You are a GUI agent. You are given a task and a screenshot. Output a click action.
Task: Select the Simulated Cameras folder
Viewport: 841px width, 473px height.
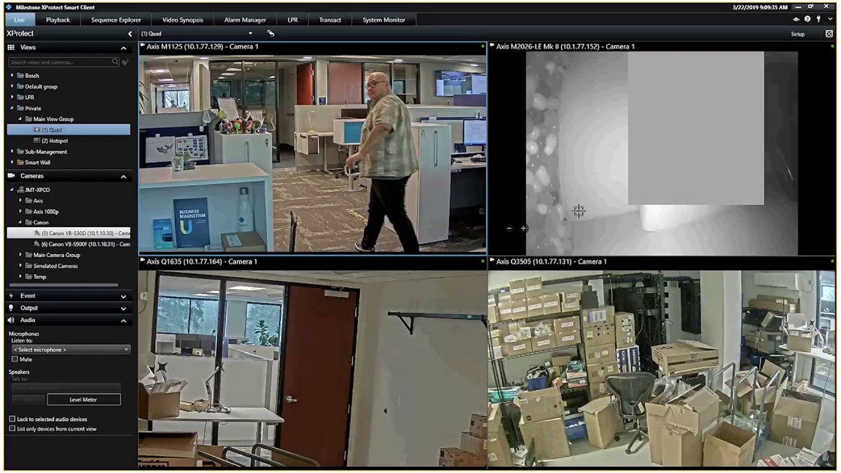pos(55,266)
